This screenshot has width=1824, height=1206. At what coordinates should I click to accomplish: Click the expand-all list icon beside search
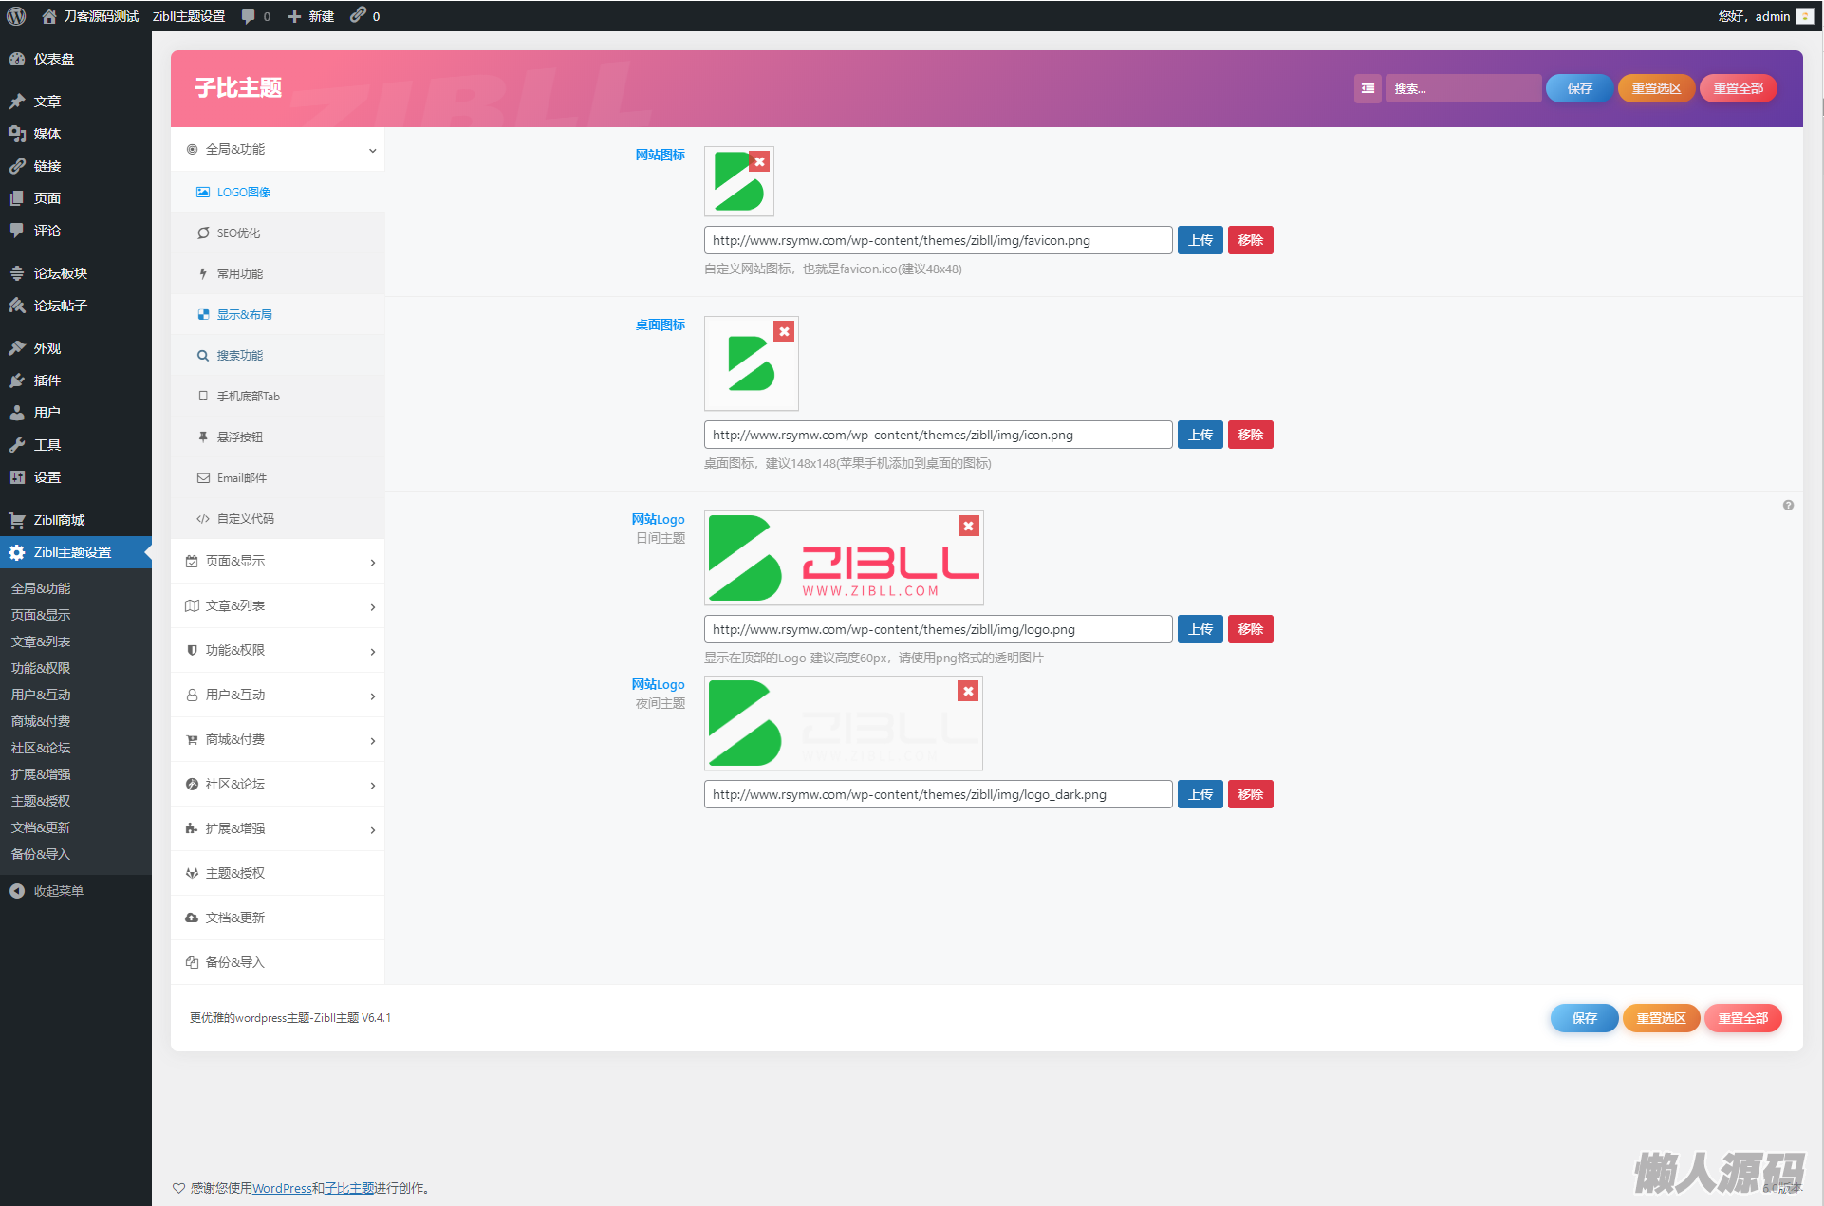click(1368, 88)
